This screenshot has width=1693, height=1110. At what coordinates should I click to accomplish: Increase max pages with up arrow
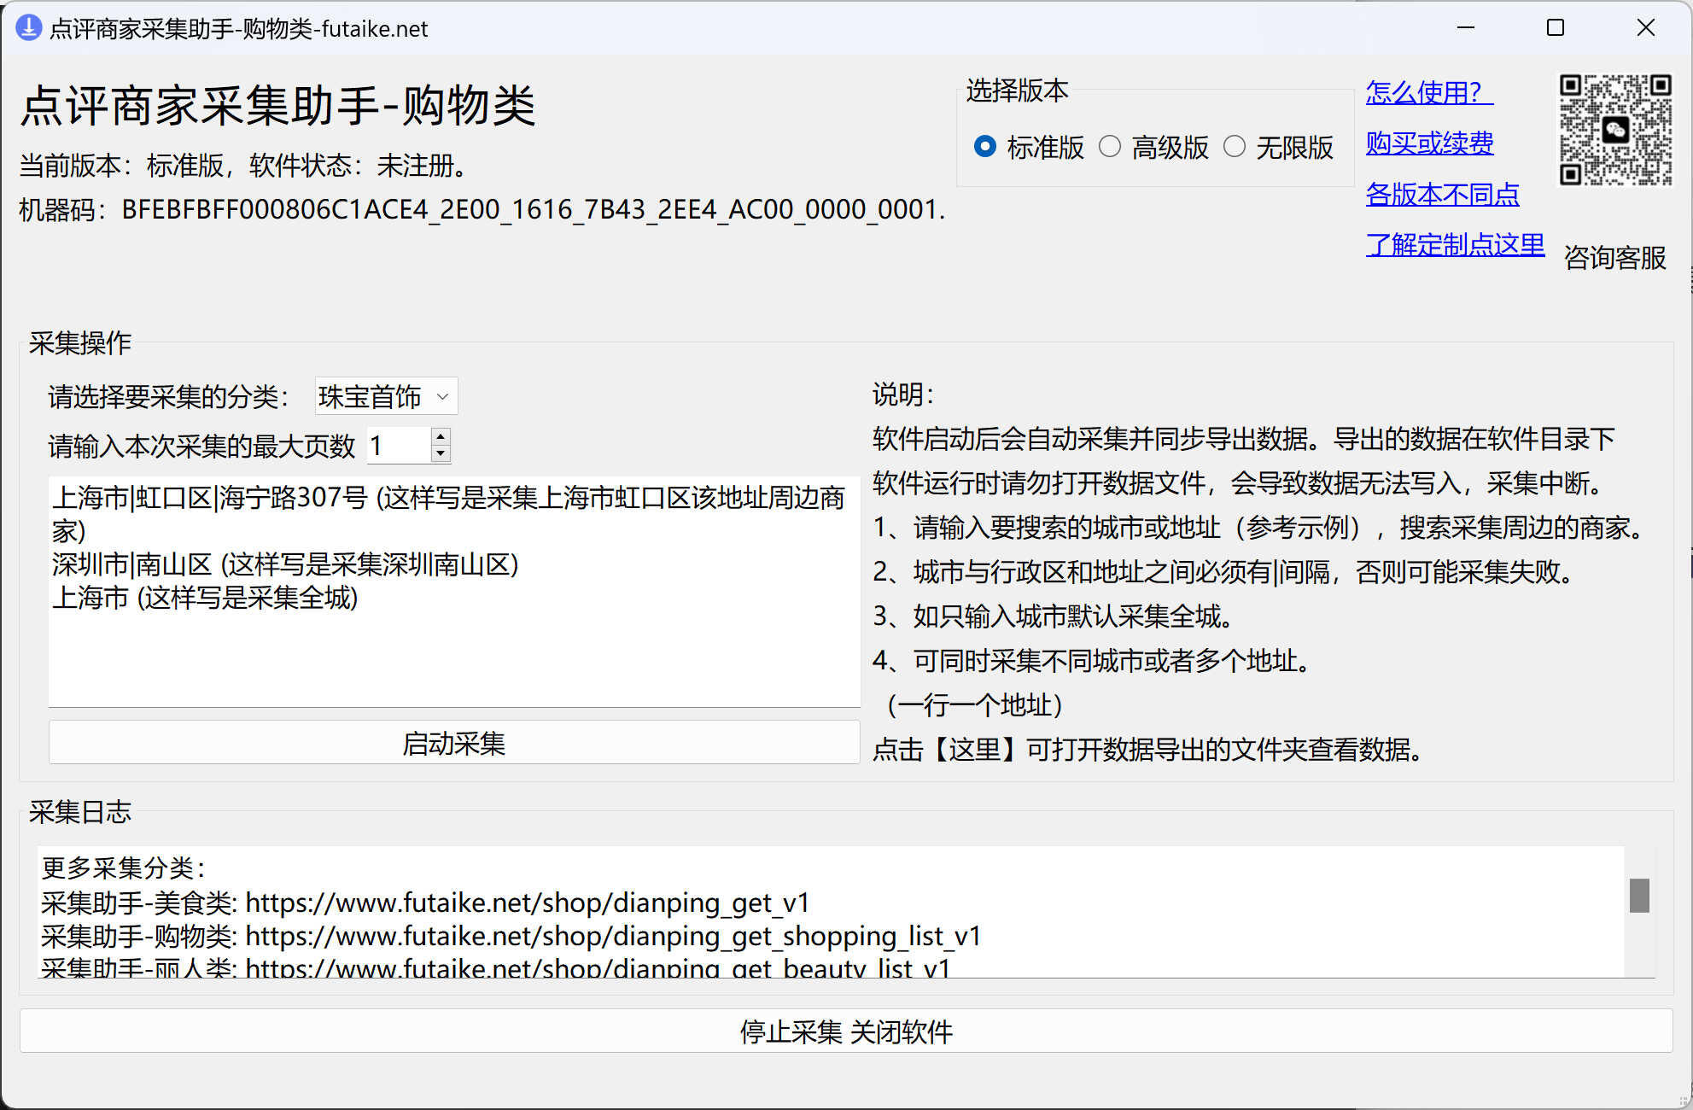click(x=441, y=436)
